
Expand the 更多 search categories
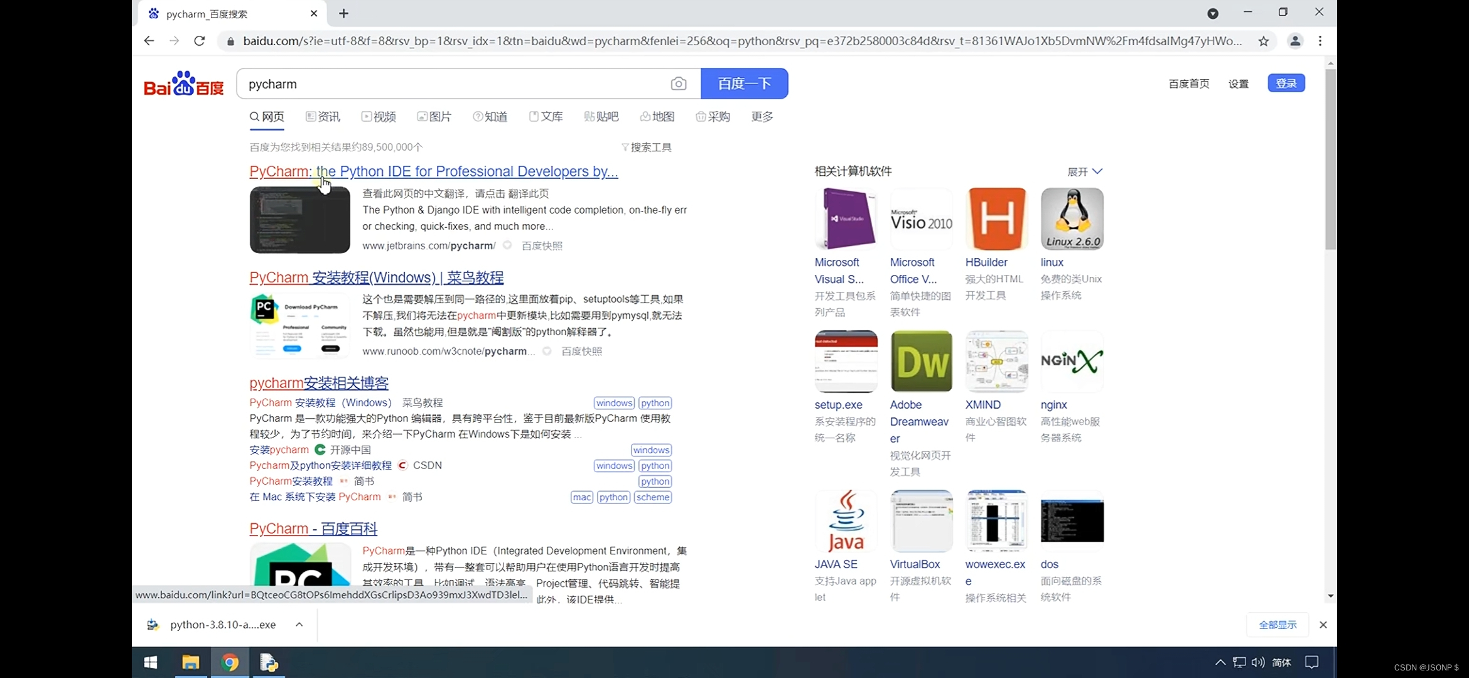pos(762,117)
